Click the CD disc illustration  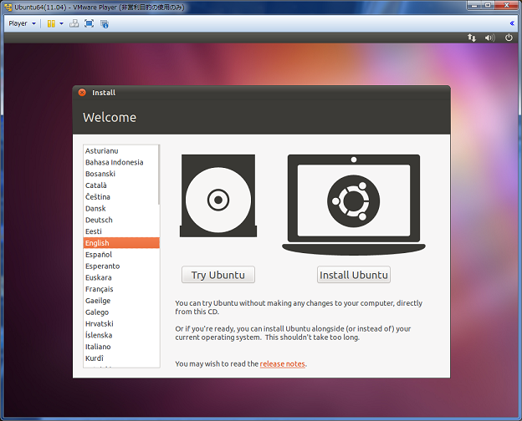[x=218, y=195]
